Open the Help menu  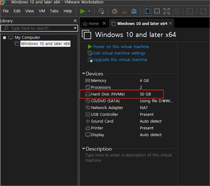68,11
